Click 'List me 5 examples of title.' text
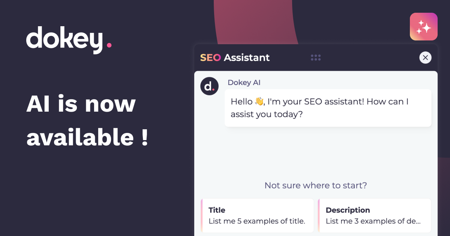450x236 pixels. click(x=256, y=221)
